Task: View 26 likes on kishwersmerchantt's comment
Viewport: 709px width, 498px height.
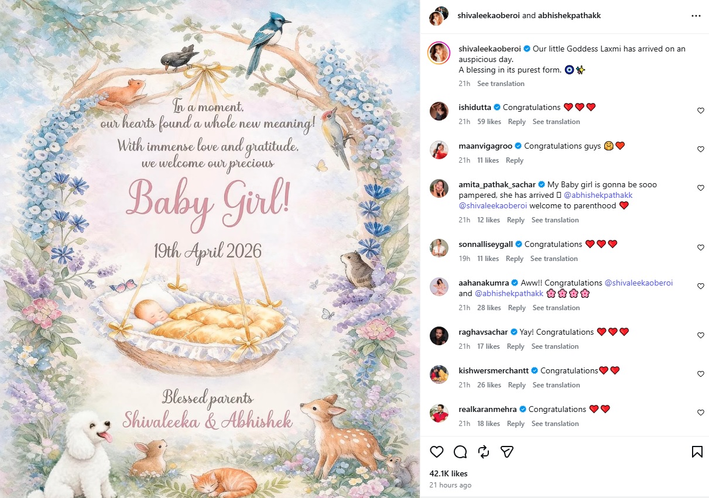Action: [x=489, y=385]
